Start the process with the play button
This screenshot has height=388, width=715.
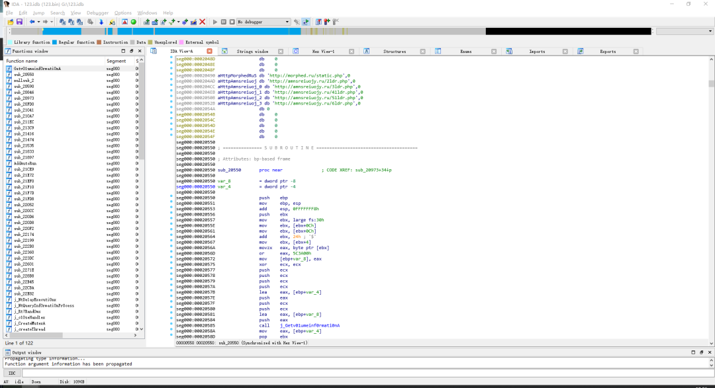[215, 22]
